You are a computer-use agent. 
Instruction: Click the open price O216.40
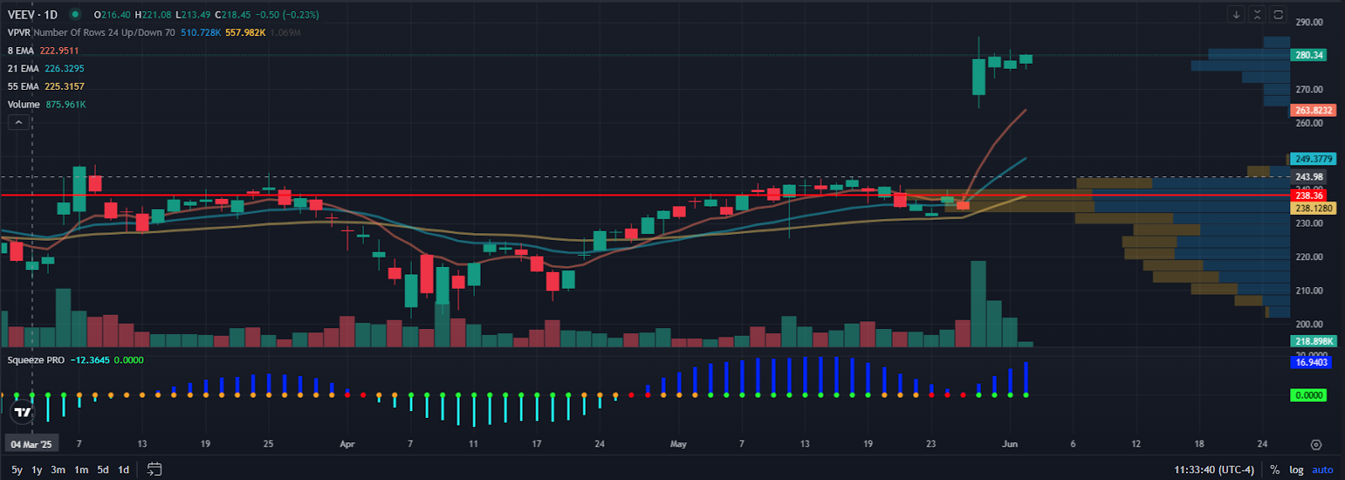[112, 14]
